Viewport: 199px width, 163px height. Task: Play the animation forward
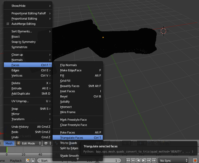(x=144, y=160)
